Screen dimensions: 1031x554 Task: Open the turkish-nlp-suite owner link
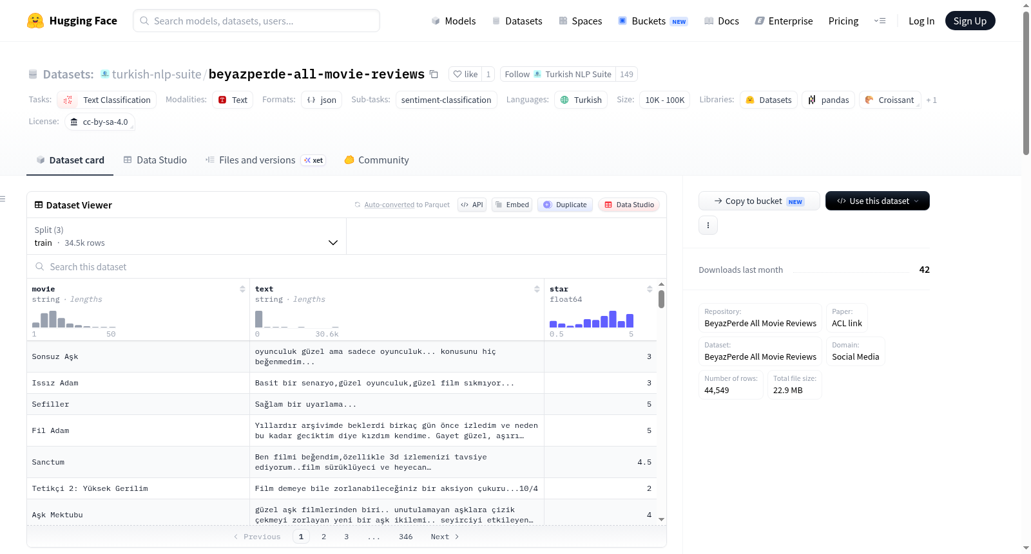point(157,74)
